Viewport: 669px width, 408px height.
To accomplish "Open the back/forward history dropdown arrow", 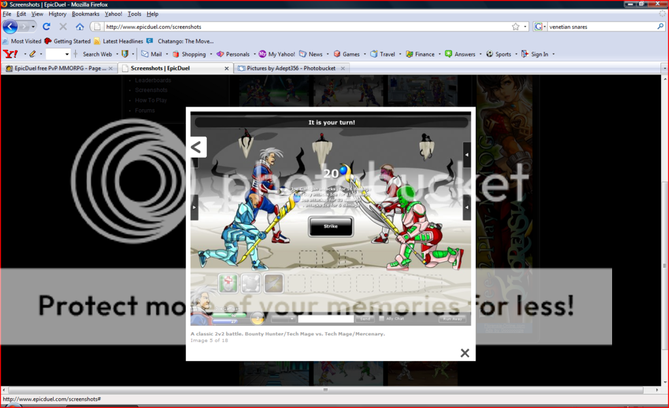I will click(x=33, y=27).
